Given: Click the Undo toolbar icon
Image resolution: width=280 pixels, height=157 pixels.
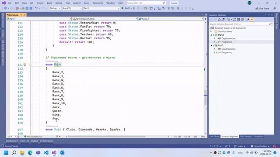Looking at the screenshot, I should pyautogui.click(x=36, y=8).
